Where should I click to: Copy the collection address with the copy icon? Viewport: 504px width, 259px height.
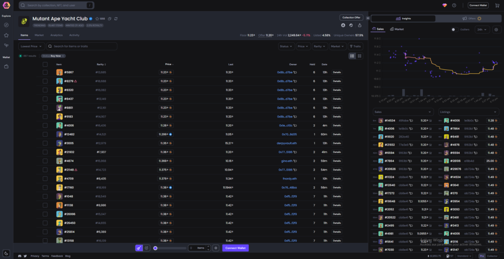[110, 19]
